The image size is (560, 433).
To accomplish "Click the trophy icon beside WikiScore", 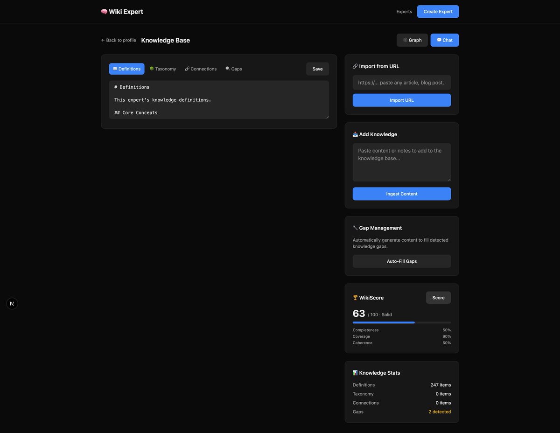I will click(x=355, y=298).
